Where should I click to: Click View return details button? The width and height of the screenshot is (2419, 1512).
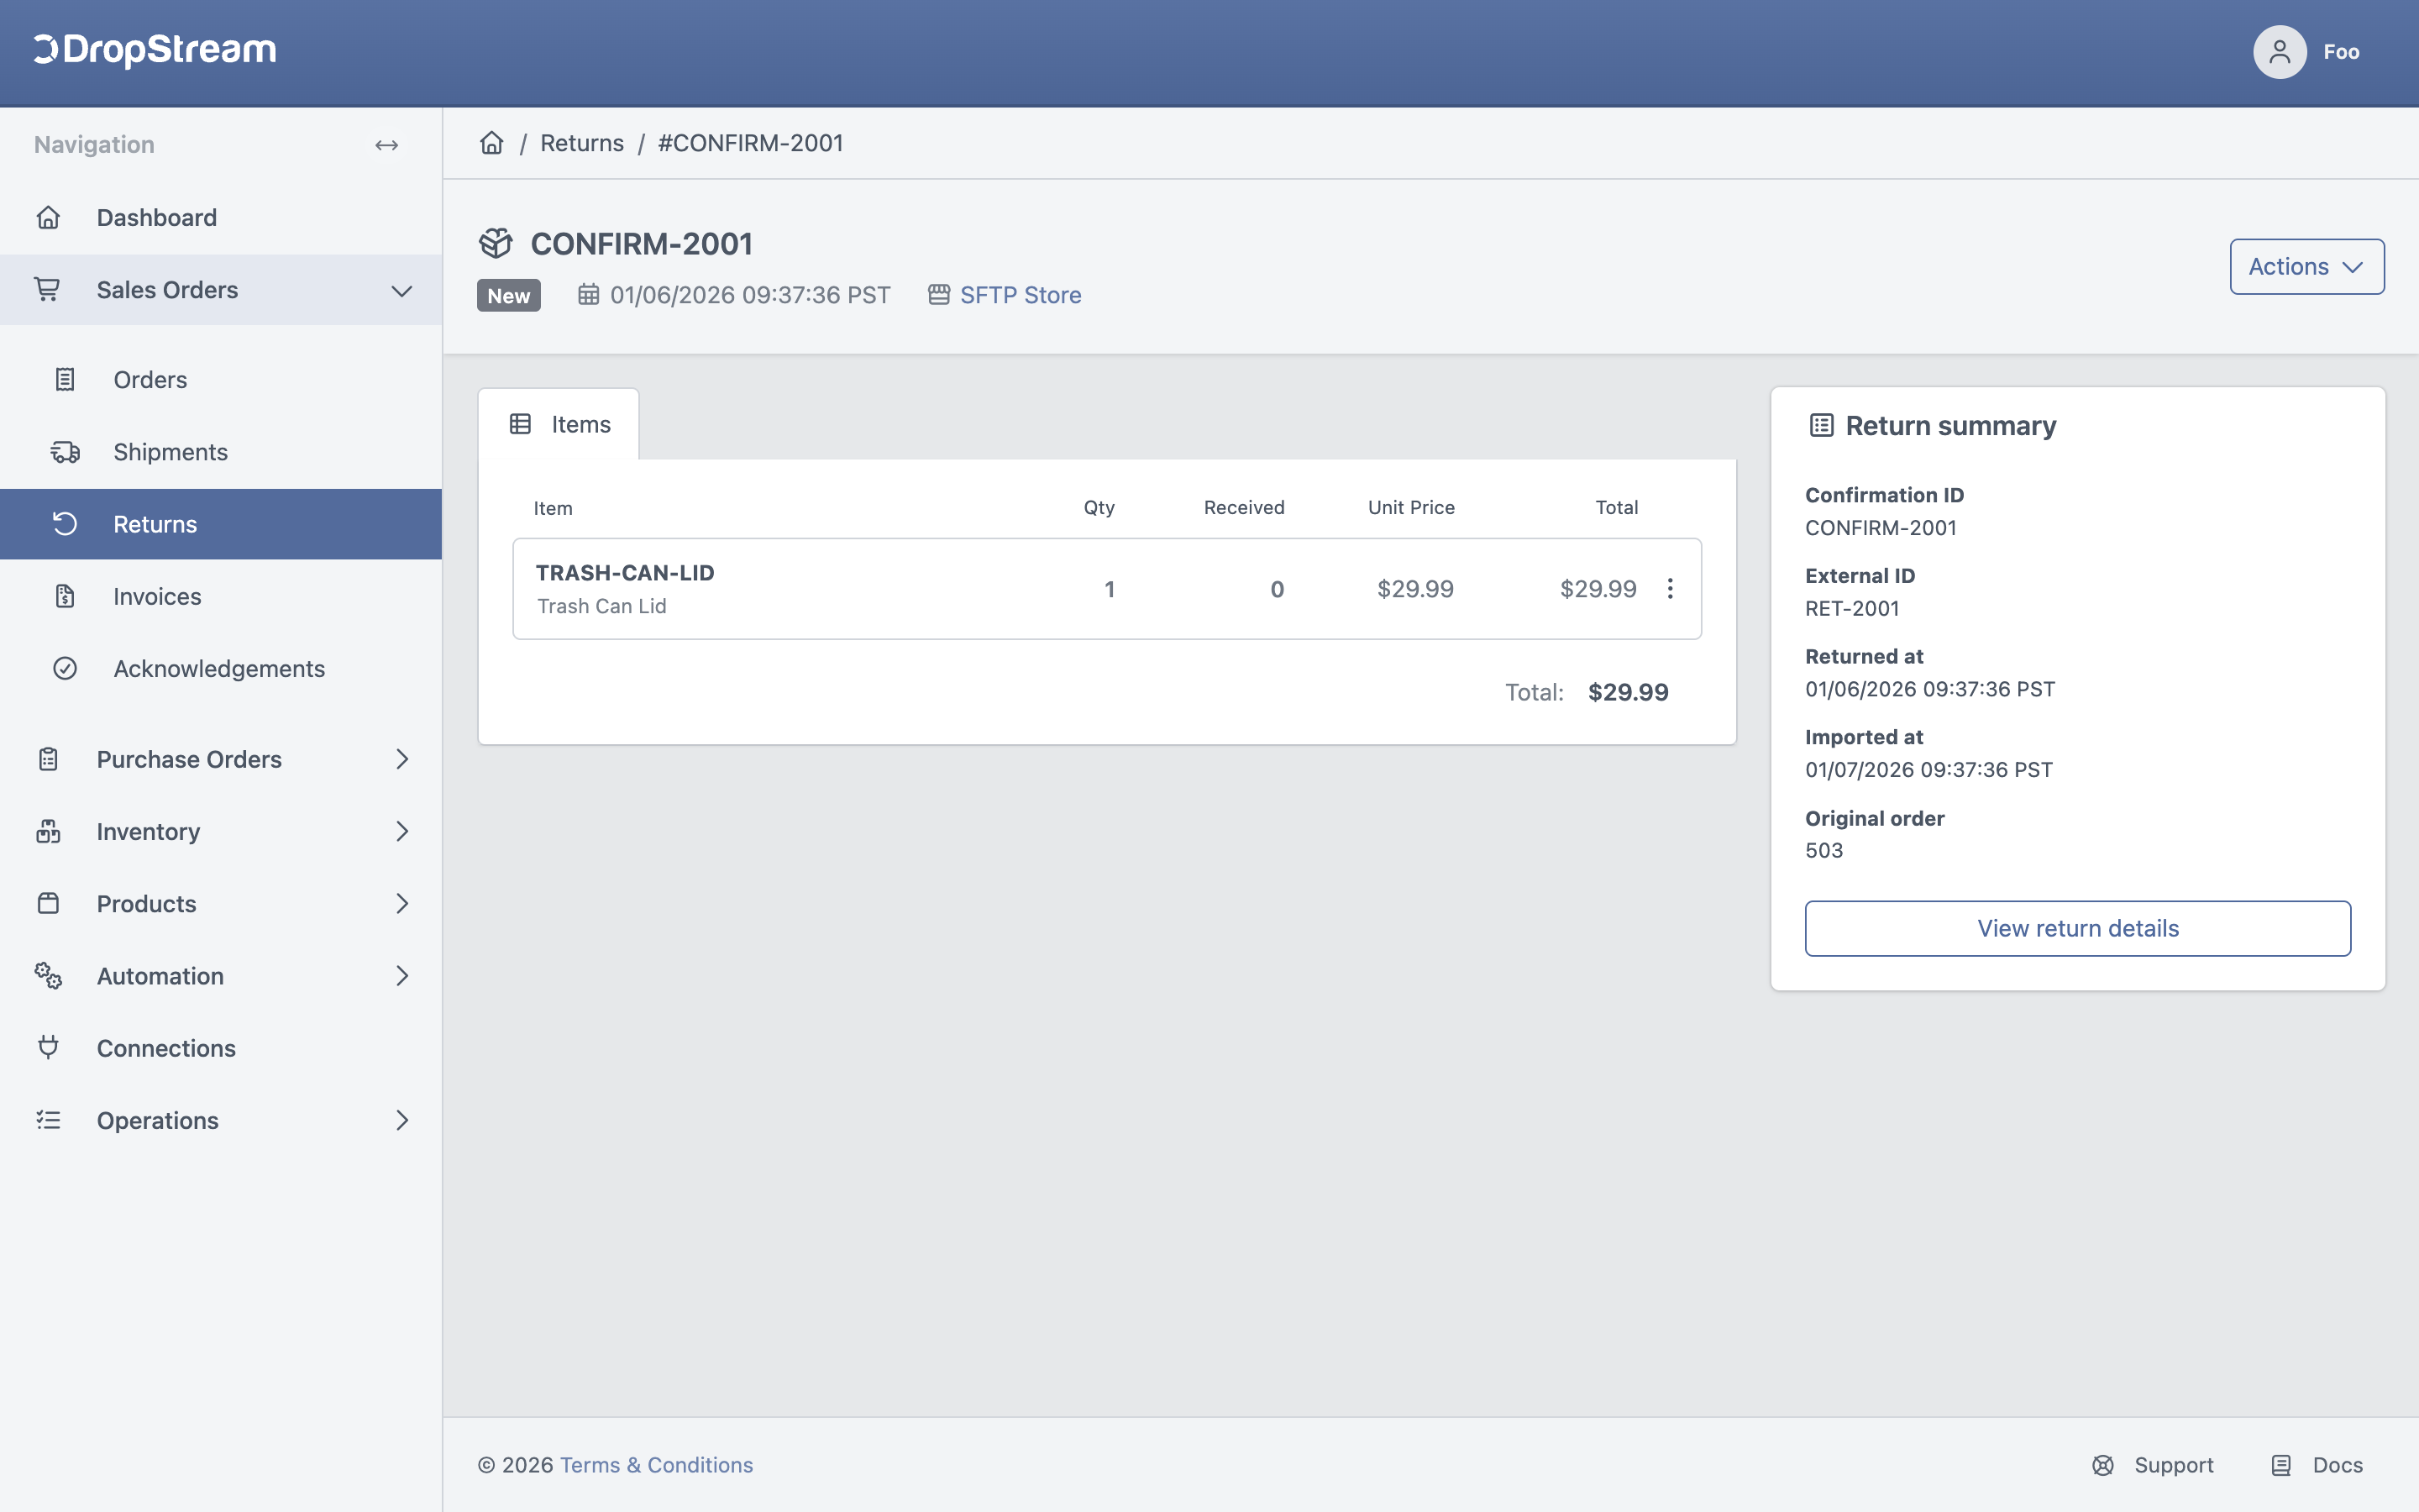coord(2077,928)
